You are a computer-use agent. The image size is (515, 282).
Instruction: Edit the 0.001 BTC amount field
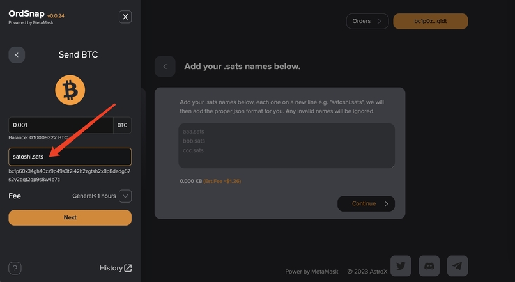click(x=61, y=125)
